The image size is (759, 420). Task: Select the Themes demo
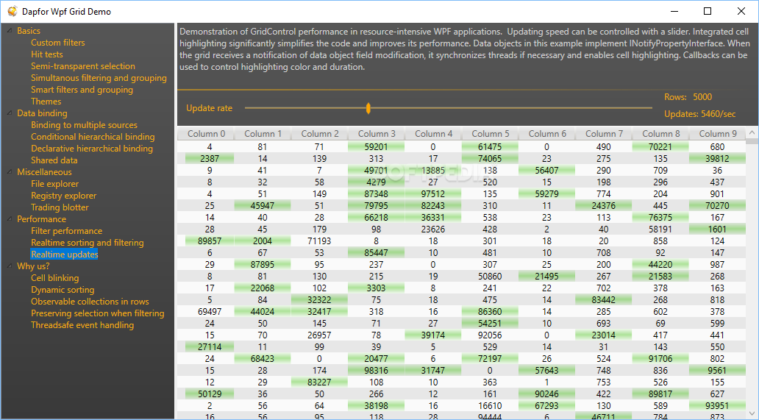tap(46, 101)
